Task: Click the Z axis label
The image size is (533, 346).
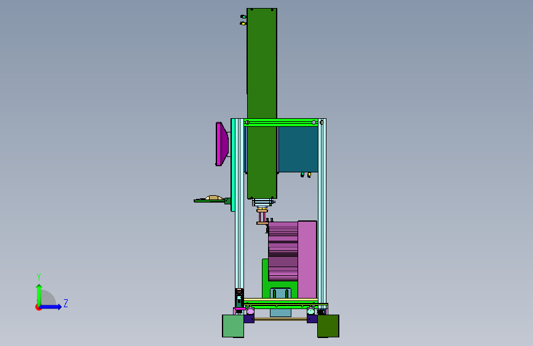Action: [x=66, y=303]
